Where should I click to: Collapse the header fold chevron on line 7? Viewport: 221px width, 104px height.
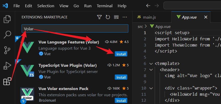pyautogui.click(x=151, y=70)
